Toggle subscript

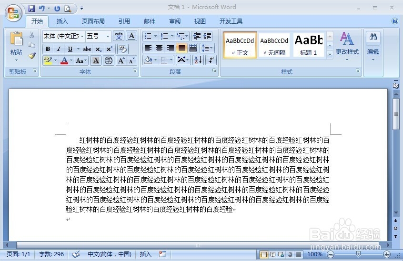pos(99,49)
